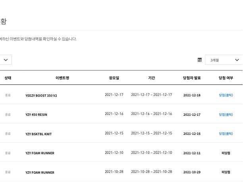Click announcement date 2021-10-29
The height and width of the screenshot is (182, 243).
click(192, 172)
